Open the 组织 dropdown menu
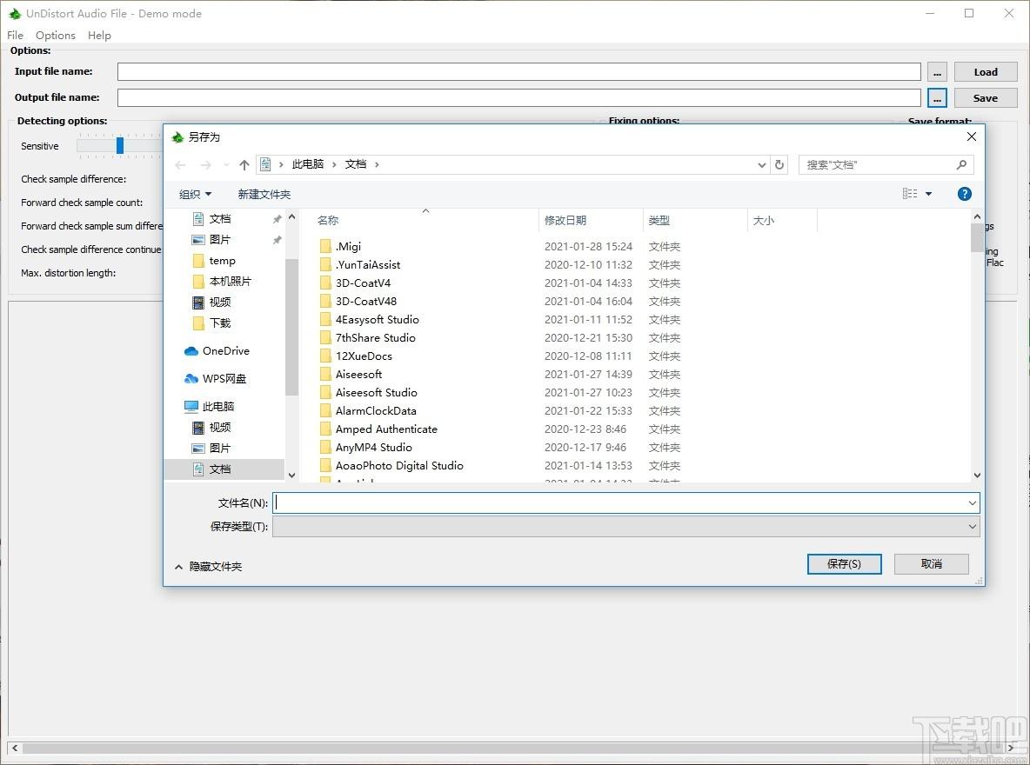 tap(195, 195)
